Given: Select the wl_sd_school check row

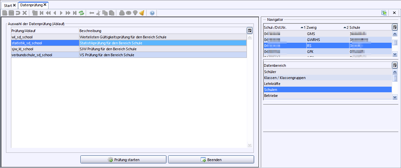Looking at the screenshot, I should coord(45,37).
